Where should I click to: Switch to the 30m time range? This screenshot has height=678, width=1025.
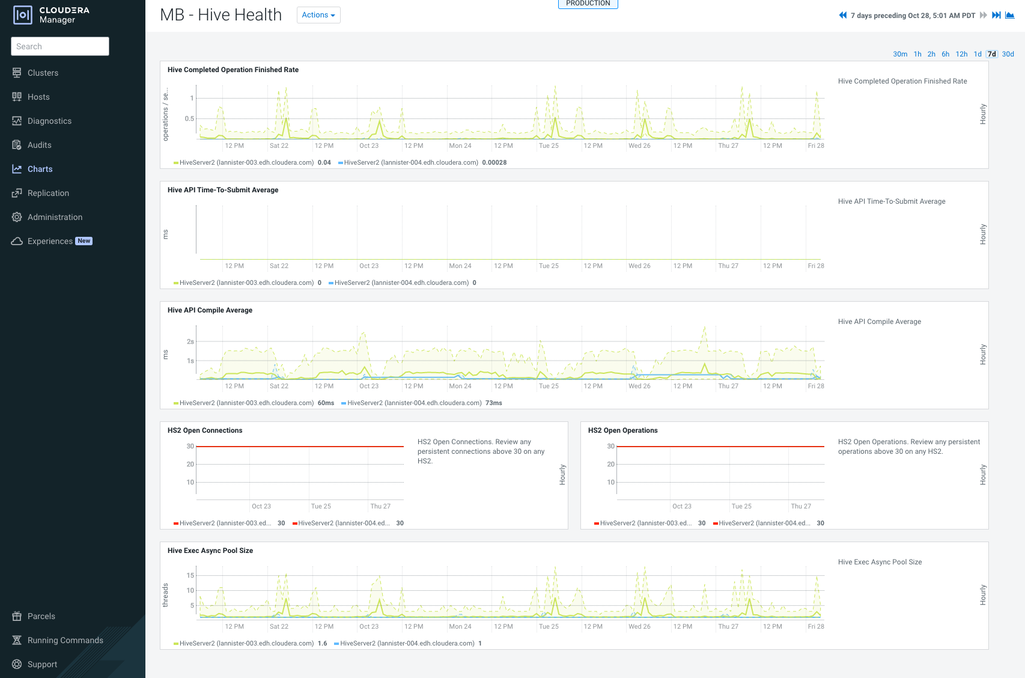pyautogui.click(x=899, y=53)
